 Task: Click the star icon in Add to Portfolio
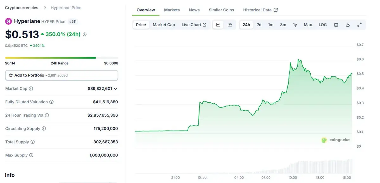point(11,75)
